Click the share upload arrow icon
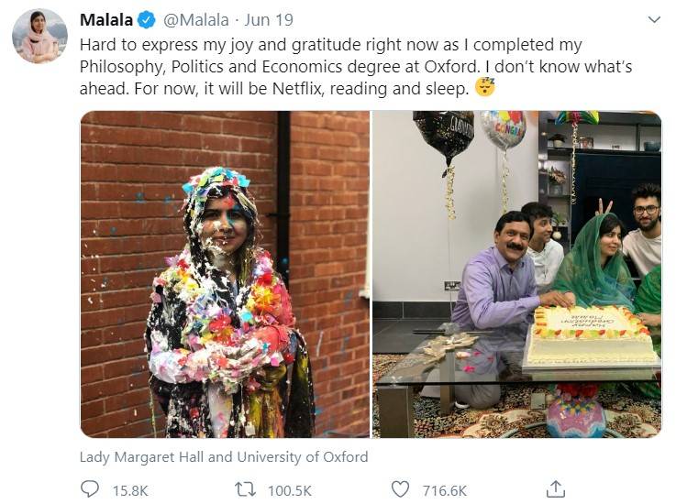Screen dimensions: 676x504 [x=555, y=489]
